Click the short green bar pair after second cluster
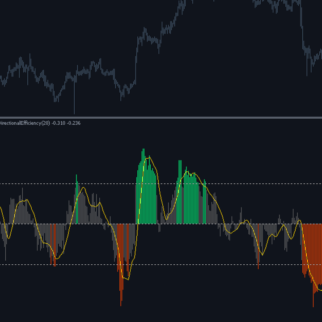 (204, 201)
